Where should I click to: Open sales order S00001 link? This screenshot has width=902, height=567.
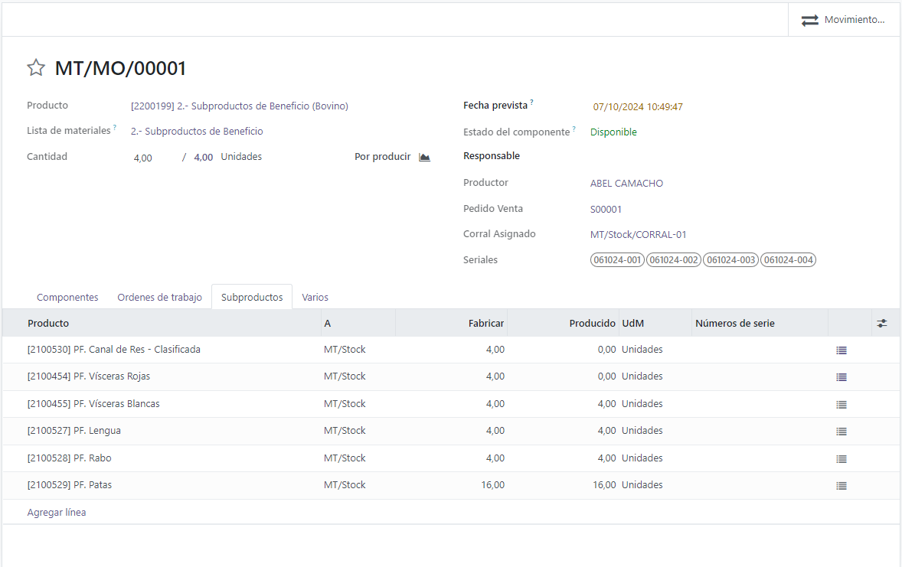click(x=606, y=210)
